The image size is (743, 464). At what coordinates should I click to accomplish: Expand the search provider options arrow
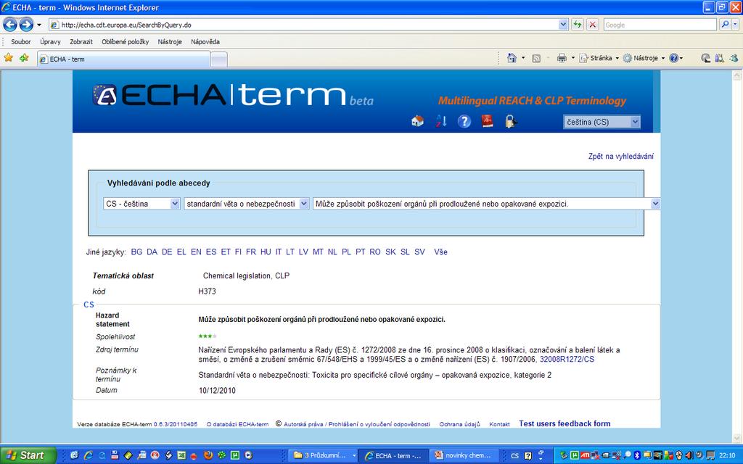(736, 25)
